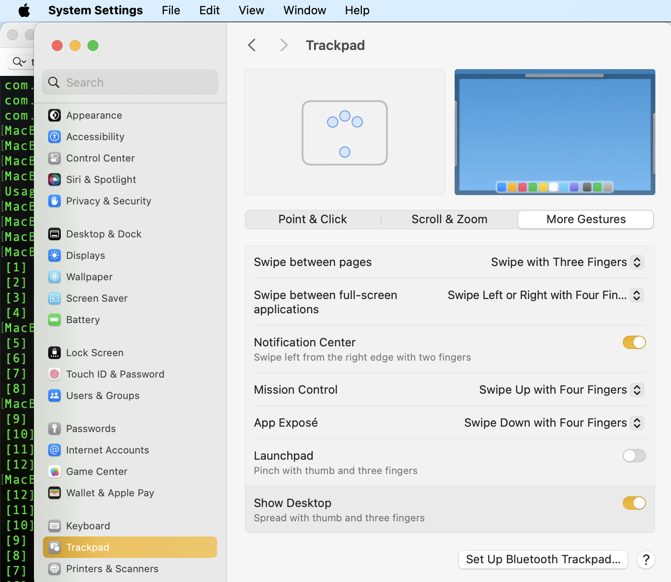Open Appearance settings icon
Image resolution: width=671 pixels, height=582 pixels.
(55, 115)
